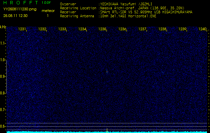
Task: Click the 1236 time axis label
Action: (122, 29)
